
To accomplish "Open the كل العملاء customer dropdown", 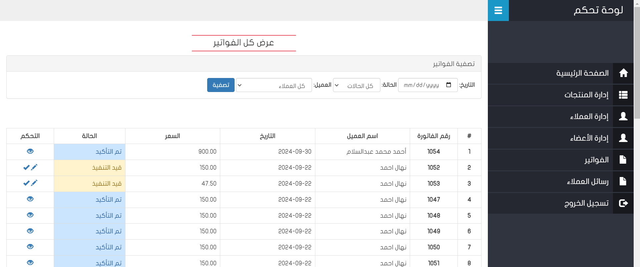I will click(x=274, y=85).
